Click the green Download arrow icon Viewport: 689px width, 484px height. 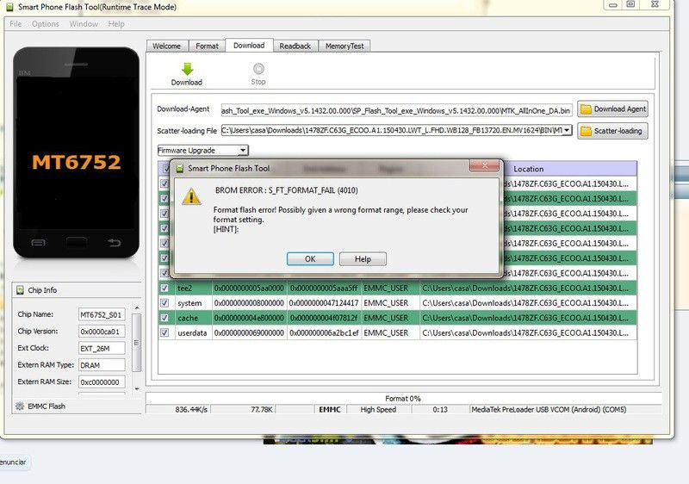pyautogui.click(x=187, y=70)
